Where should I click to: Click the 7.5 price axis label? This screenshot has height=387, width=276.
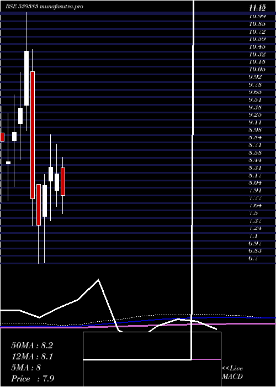pyautogui.click(x=253, y=213)
